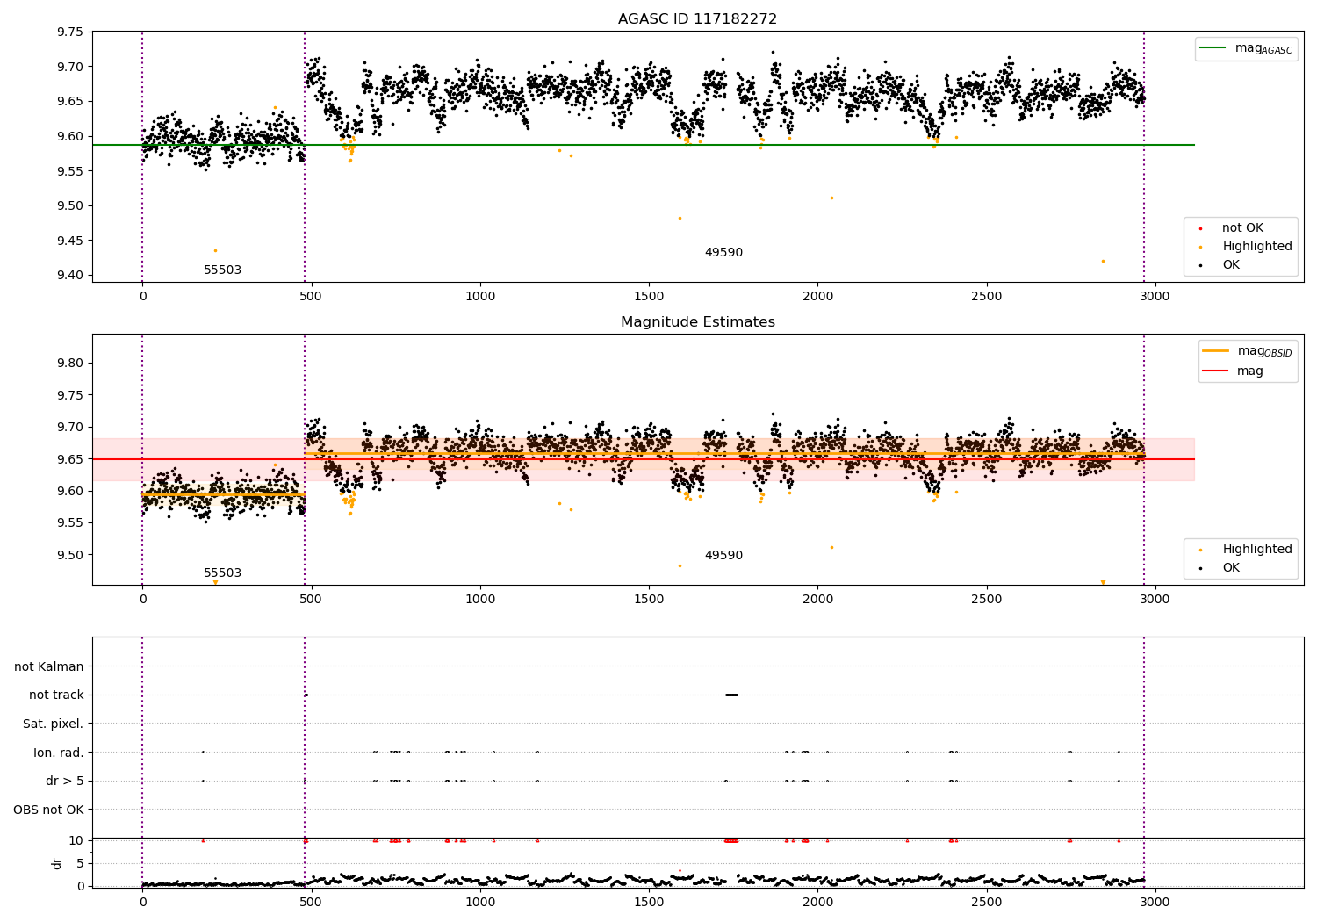Click the "49590" label in the AGASC ID plot

723,253
